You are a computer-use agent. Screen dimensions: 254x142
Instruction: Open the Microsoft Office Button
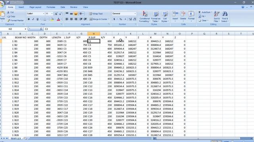coord(2,4)
